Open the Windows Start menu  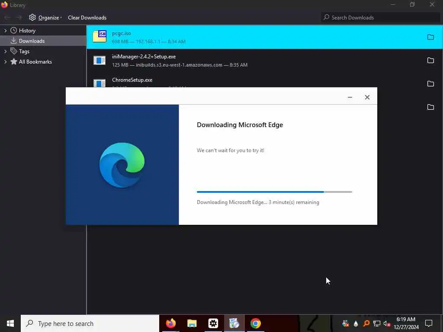click(x=10, y=323)
